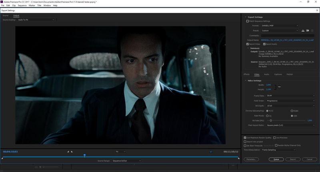Image resolution: width=320 pixels, height=172 pixels.
Task: Open Pixel Aspect Ratio Square pixels dropdown
Action: click(x=291, y=125)
